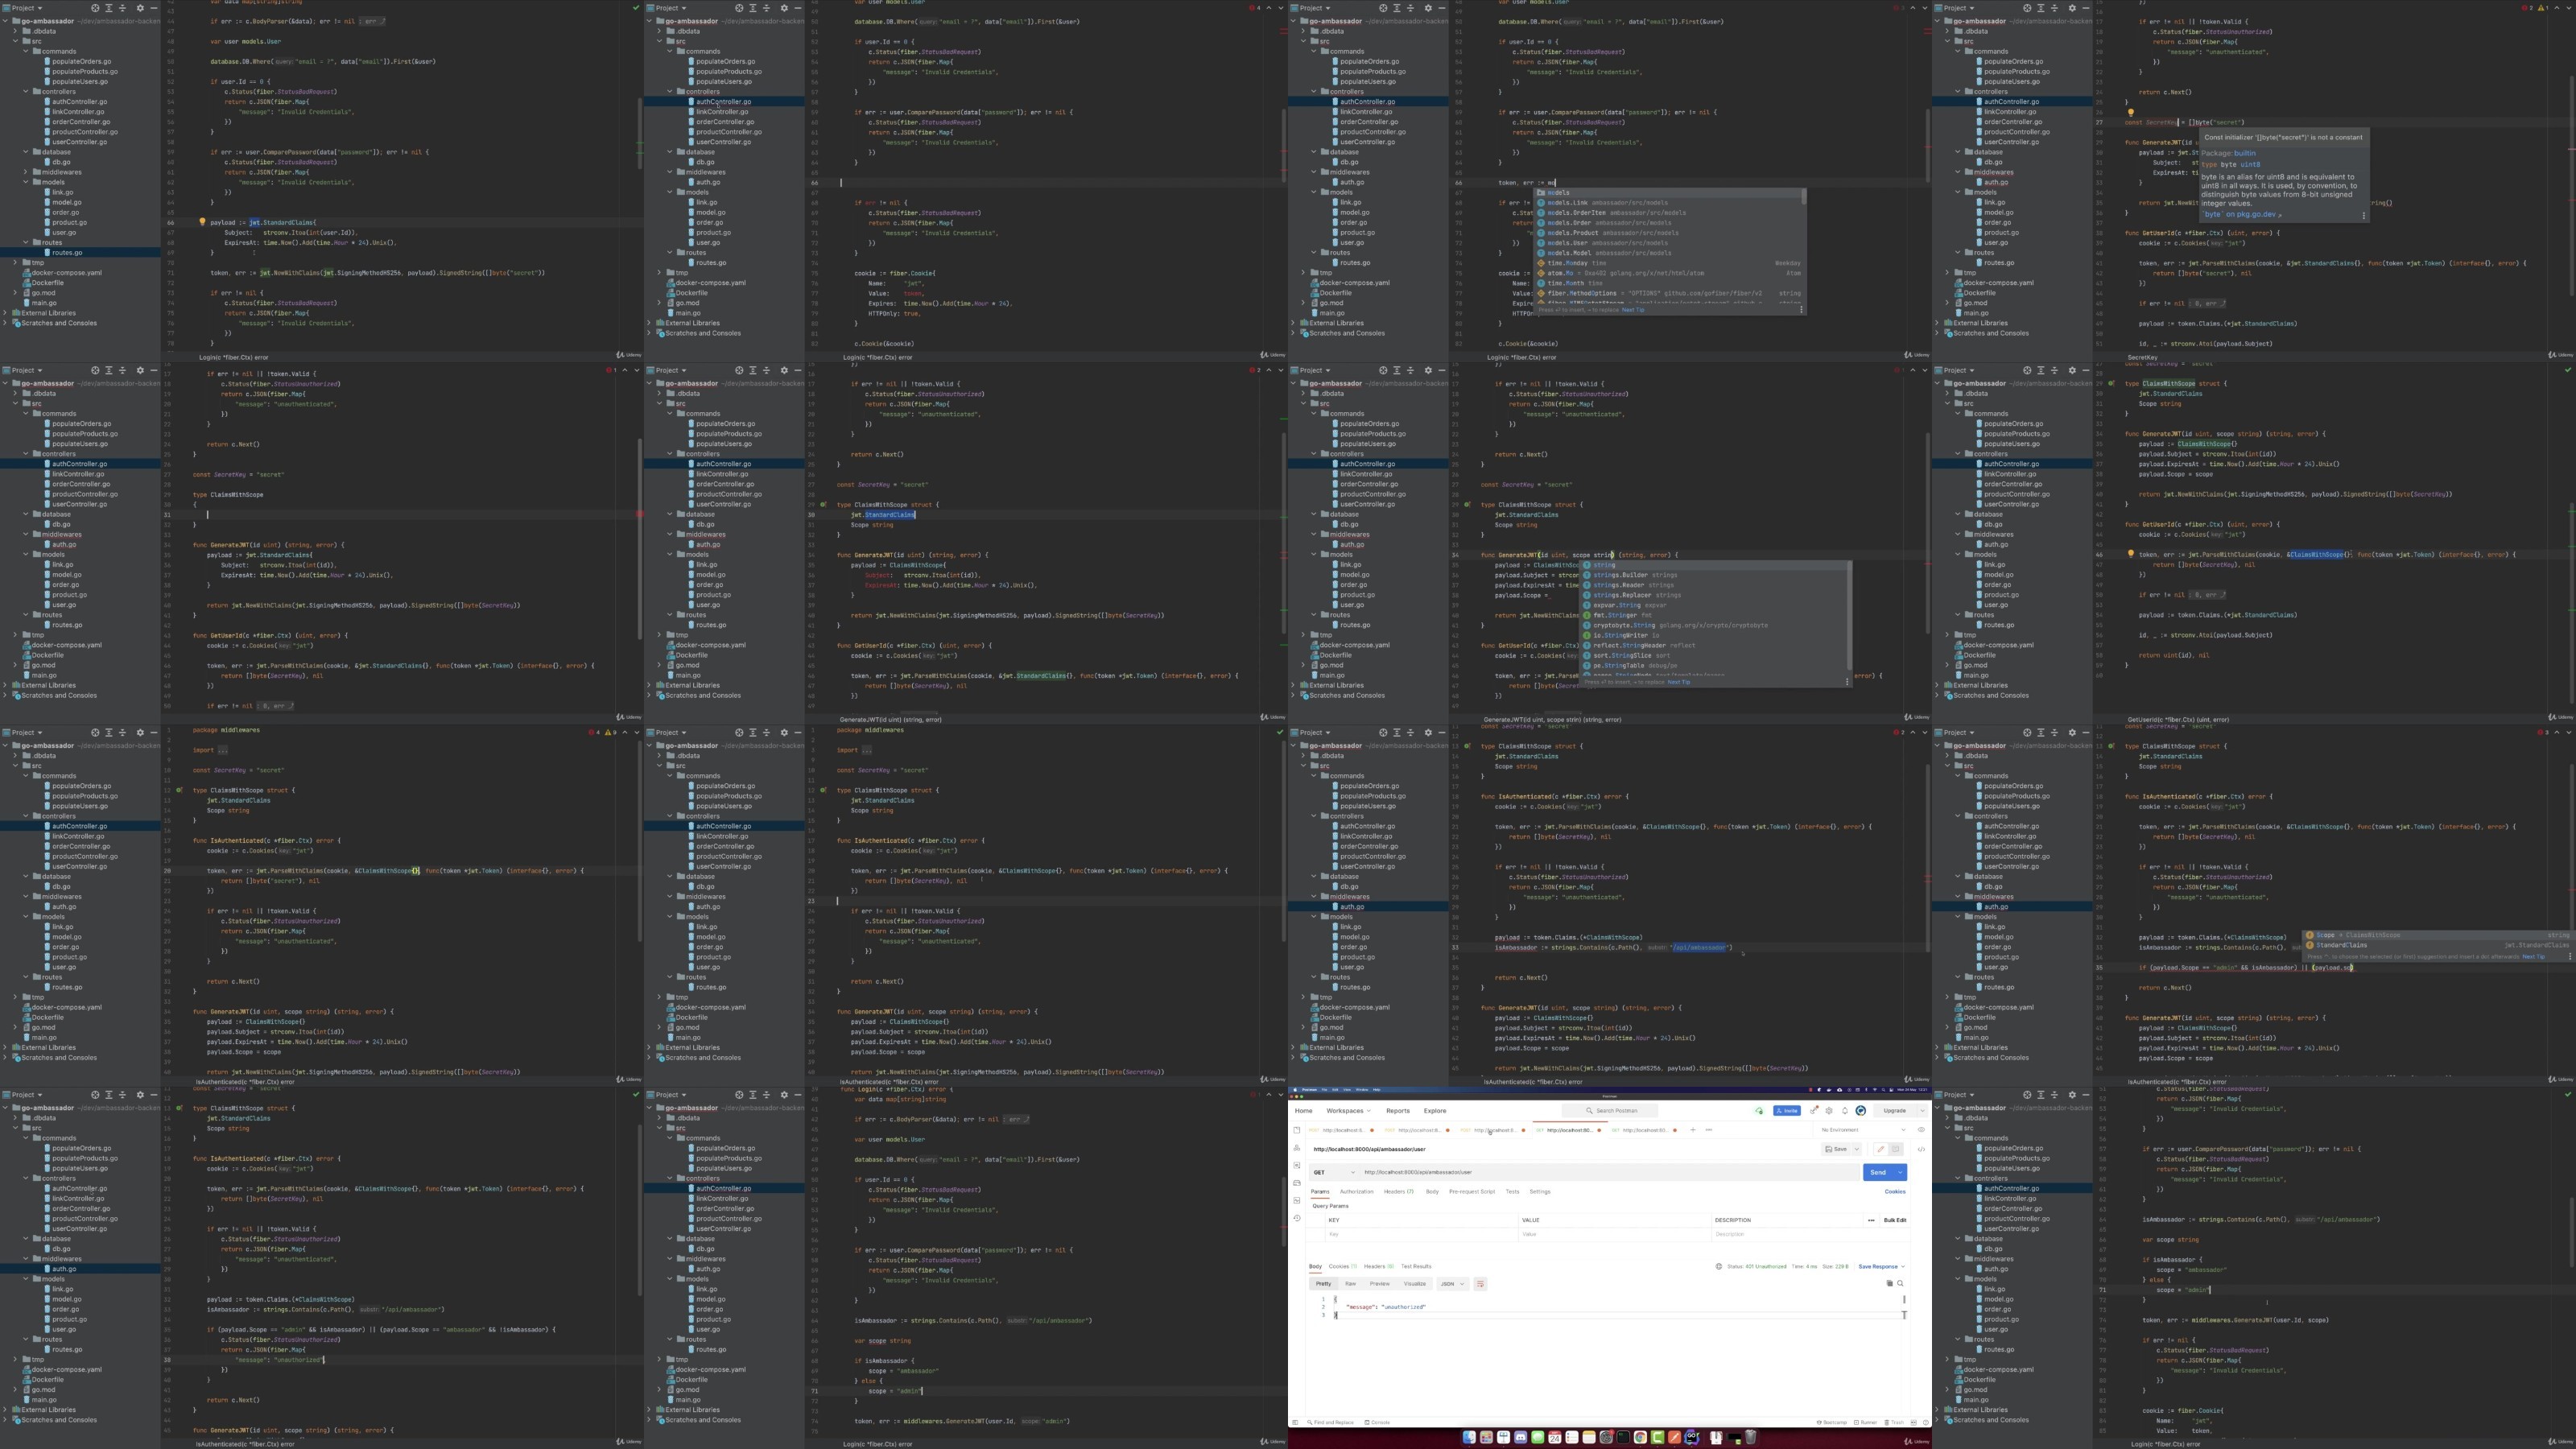Open Collections in Postman's left sidebar
Screen dimensions: 2576x1449
point(1297,1130)
